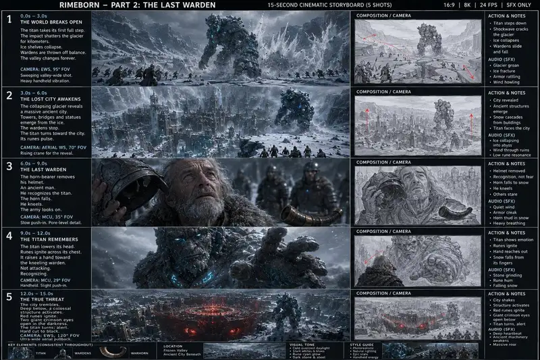This screenshot has width=540, height=360.
Task: Click the 'Deep heartbeat' audio note
Action: (508, 334)
